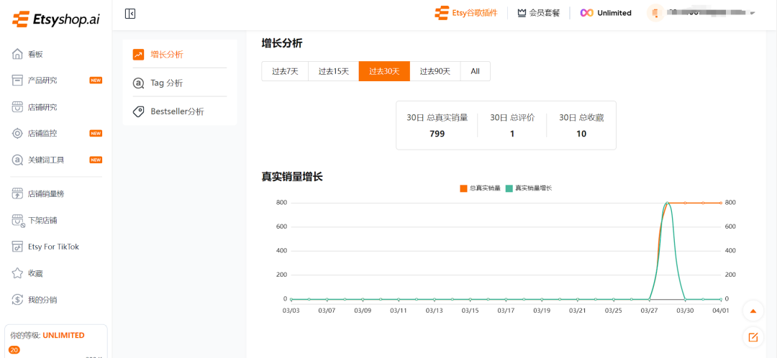
Task: Click the 店铺研究 shop icon
Action: click(17, 107)
